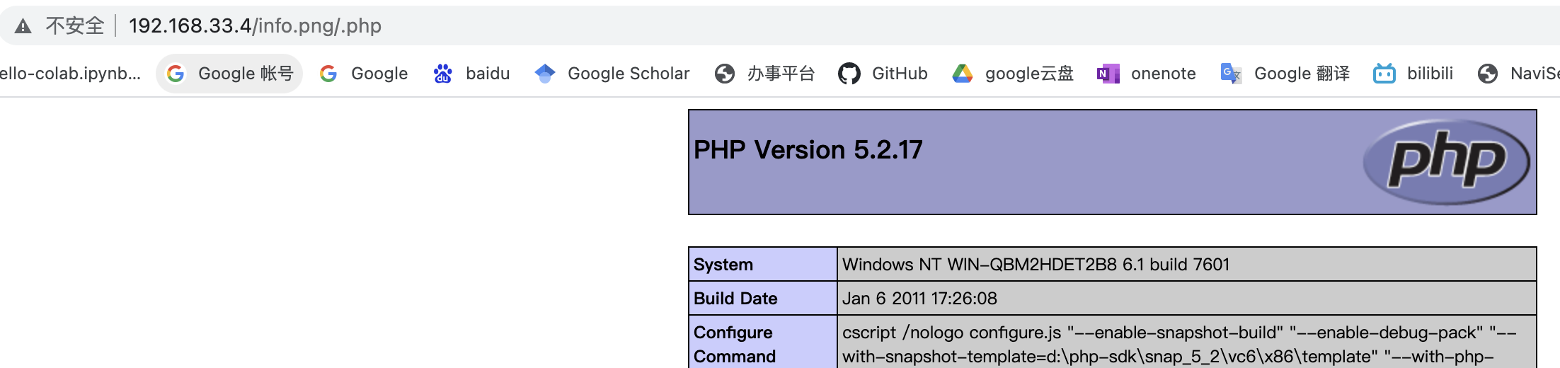Click the address bar URL text
Viewport: 1560px width, 368px height.
255,26
